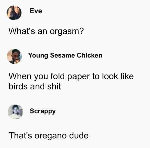Click the word "paper" in the middle comment
The image size is (150, 148).
[x=79, y=77]
